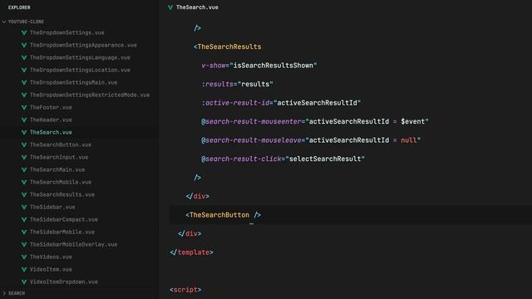Click the Vue icon beside TheVideos.vue
This screenshot has width=532, height=299.
(x=24, y=257)
